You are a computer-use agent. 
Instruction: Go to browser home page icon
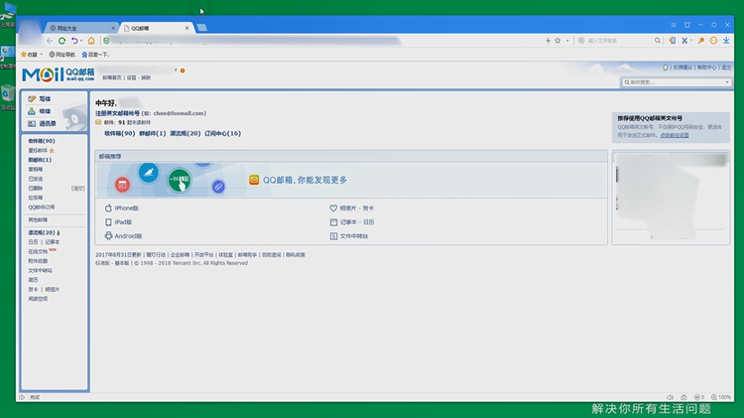click(x=91, y=41)
